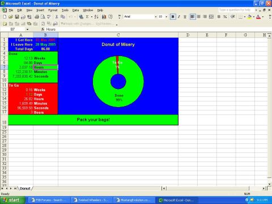Toggle Italic formatting

[179, 17]
